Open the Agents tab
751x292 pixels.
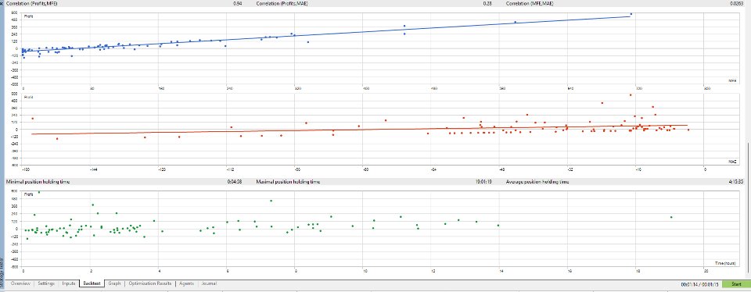click(x=186, y=283)
